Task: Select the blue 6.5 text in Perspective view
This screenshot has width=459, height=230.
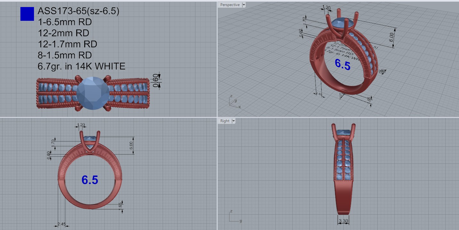Action: click(343, 65)
